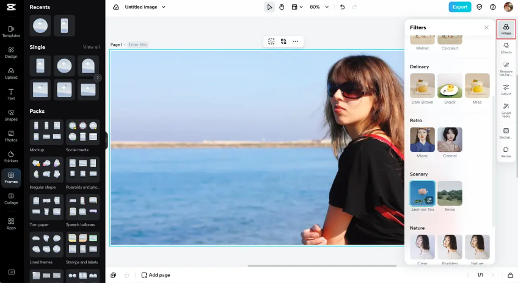Open the help question mark icon

point(493,7)
